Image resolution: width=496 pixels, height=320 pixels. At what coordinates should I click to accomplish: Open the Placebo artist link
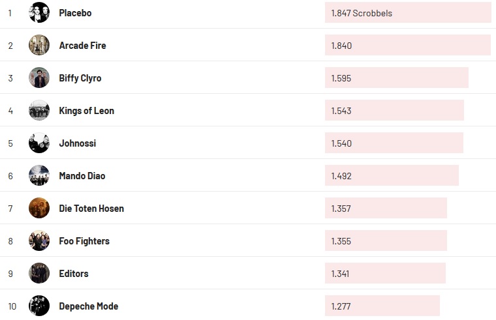pos(75,13)
